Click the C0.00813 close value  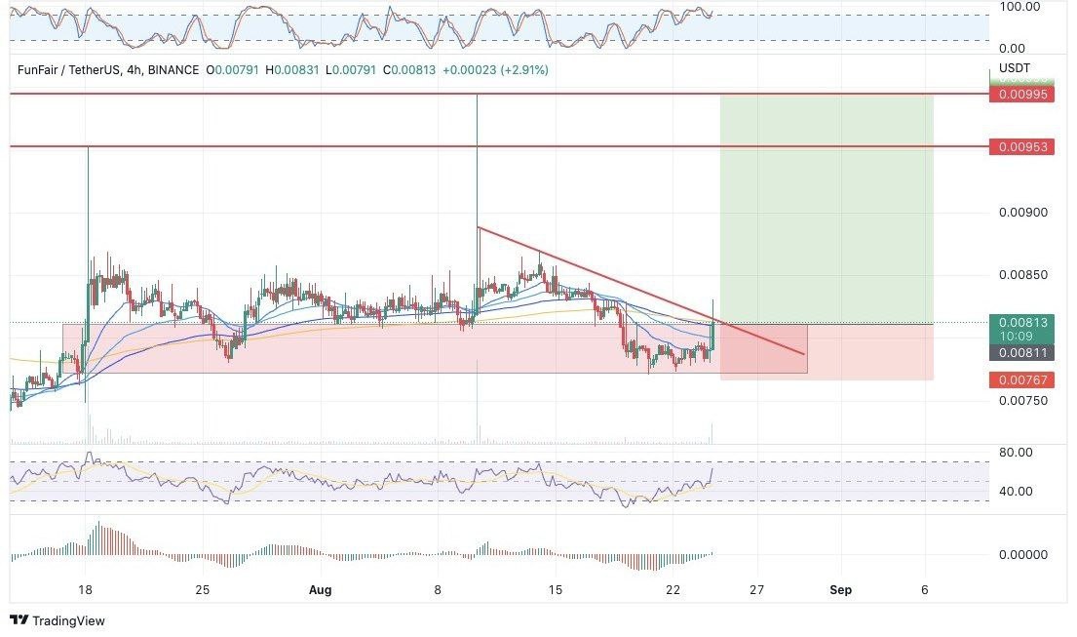click(409, 70)
